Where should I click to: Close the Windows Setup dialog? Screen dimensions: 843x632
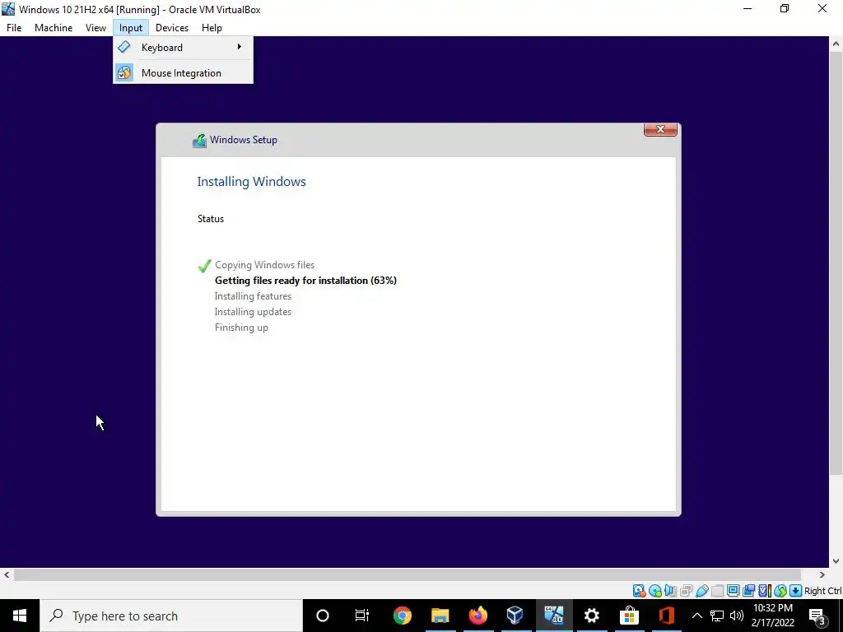coord(660,129)
